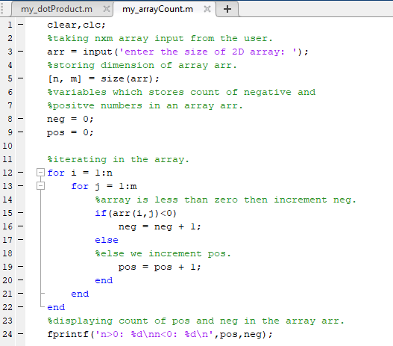The height and width of the screenshot is (346, 393).
Task: Set breakpoint dash on line 5
Action: click(x=21, y=78)
